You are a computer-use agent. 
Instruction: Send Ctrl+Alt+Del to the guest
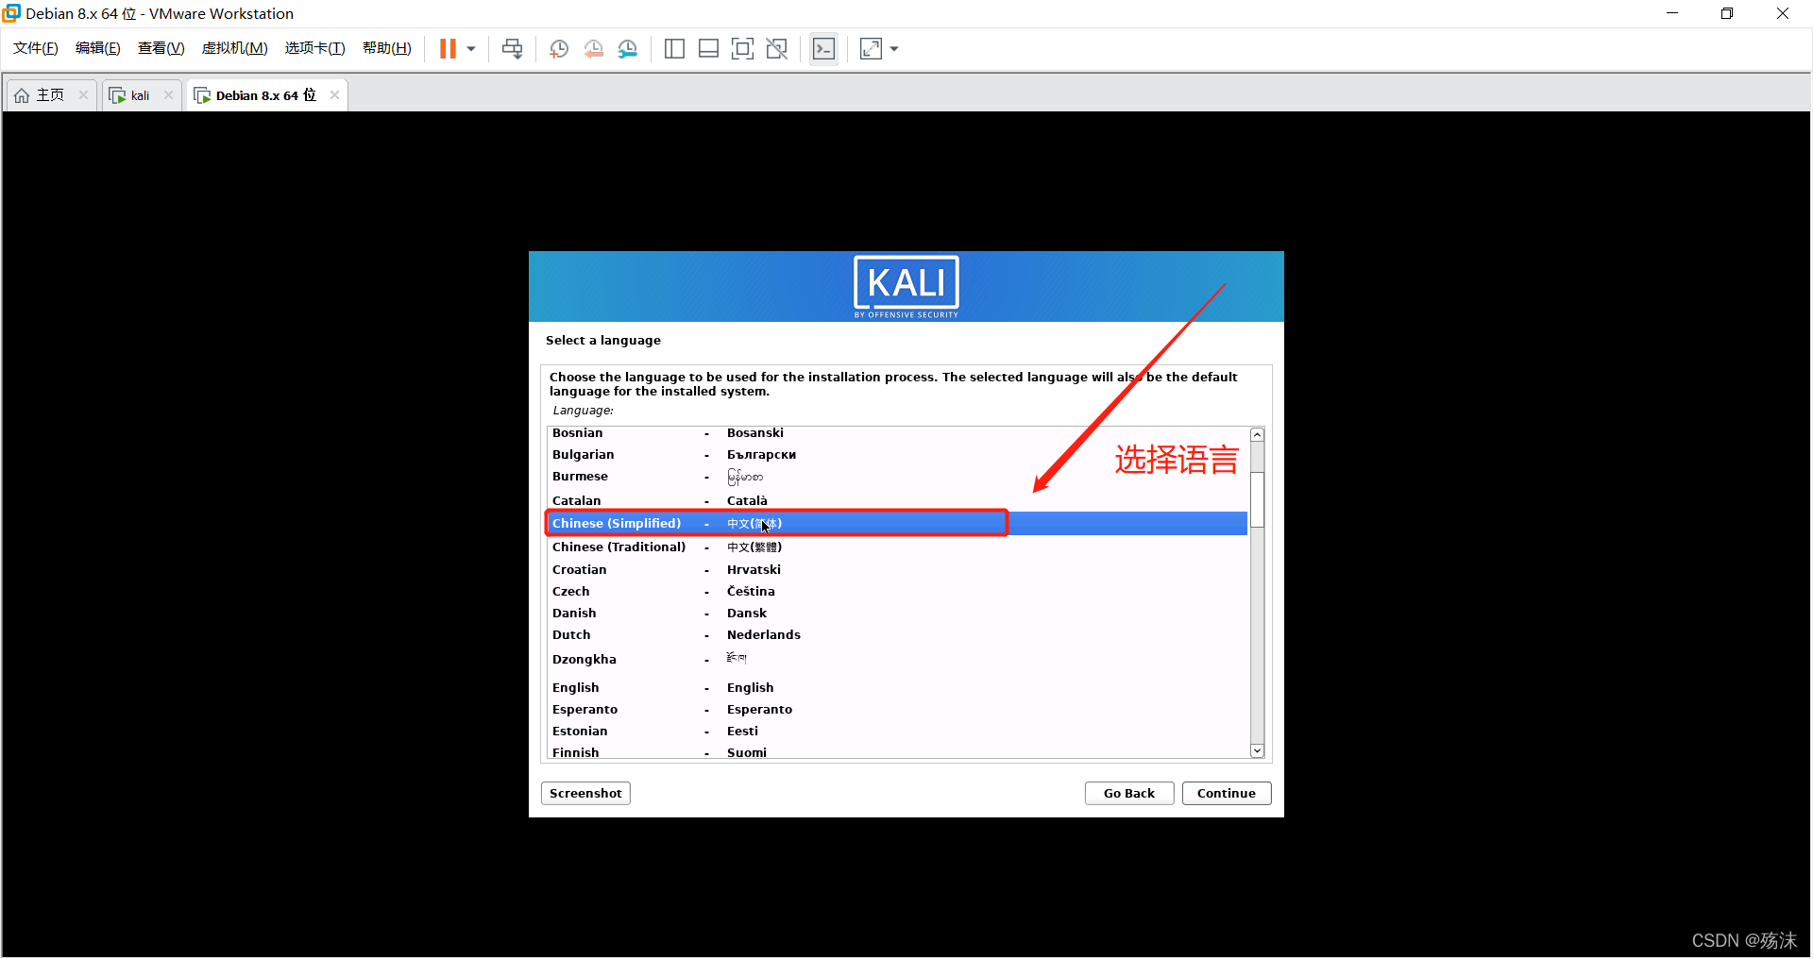coord(512,48)
